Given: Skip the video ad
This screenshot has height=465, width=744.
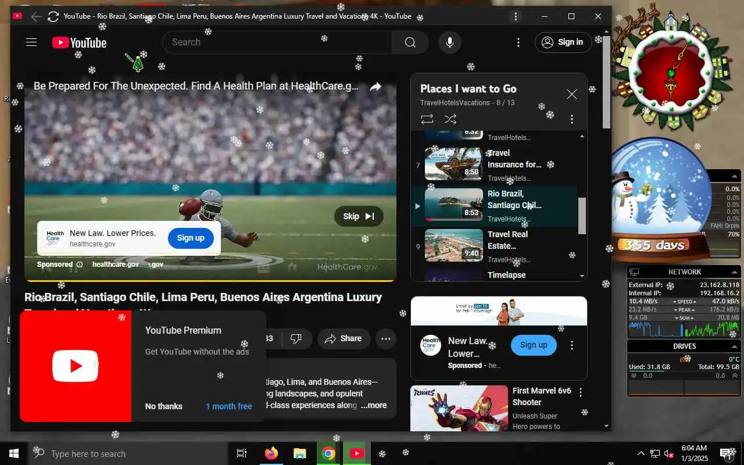Looking at the screenshot, I should 359,216.
